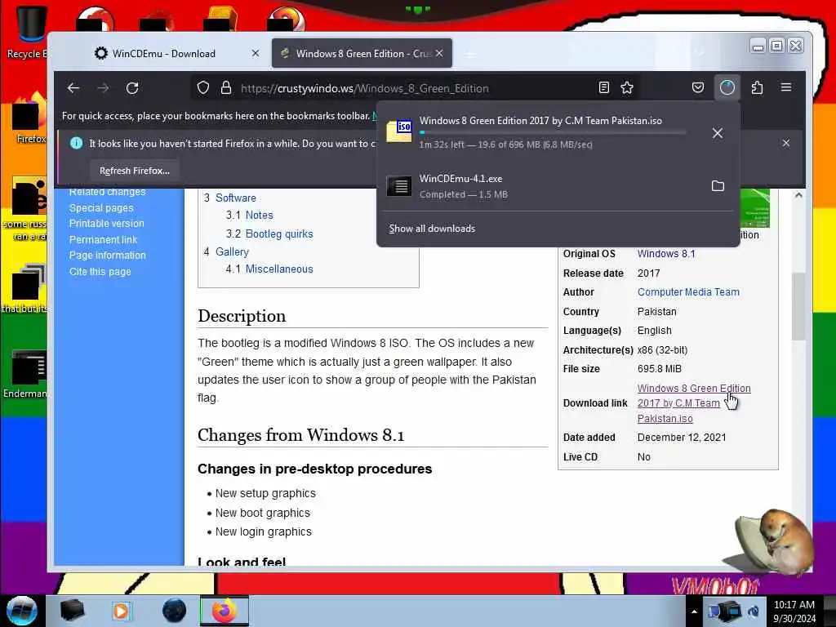Image resolution: width=836 pixels, height=627 pixels.
Task: Open the Windows Start orb
Action: coord(21,611)
